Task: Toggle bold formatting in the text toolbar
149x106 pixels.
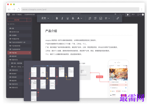Action: (57, 18)
